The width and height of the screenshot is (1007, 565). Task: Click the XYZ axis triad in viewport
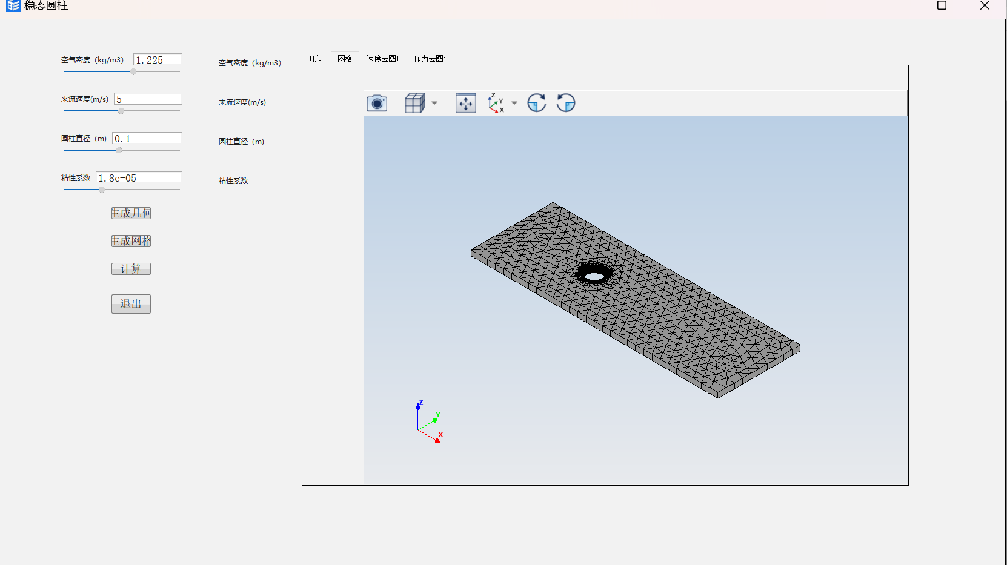point(430,421)
